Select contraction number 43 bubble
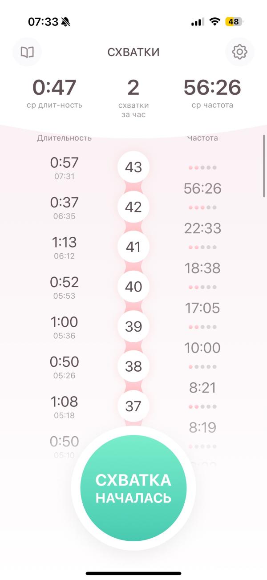The image size is (267, 580). [133, 167]
